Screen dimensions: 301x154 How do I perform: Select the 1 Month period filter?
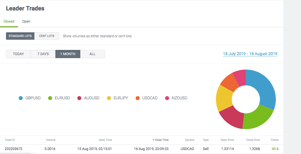(68, 54)
